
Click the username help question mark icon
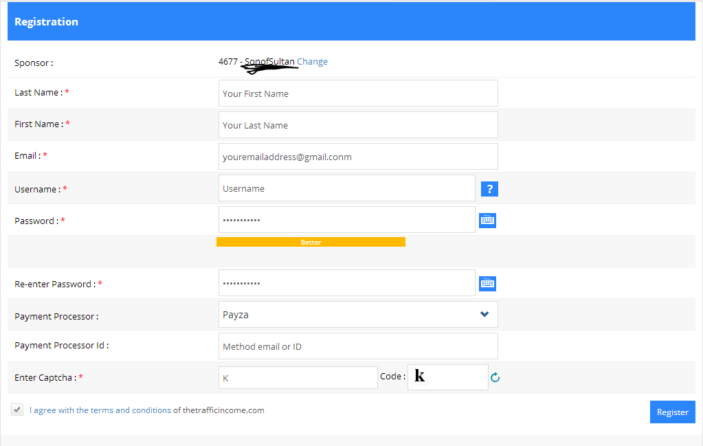[x=489, y=189]
